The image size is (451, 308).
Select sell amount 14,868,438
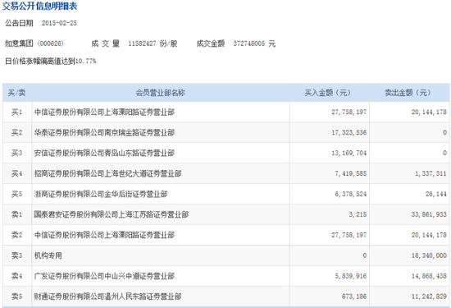pyautogui.click(x=429, y=276)
